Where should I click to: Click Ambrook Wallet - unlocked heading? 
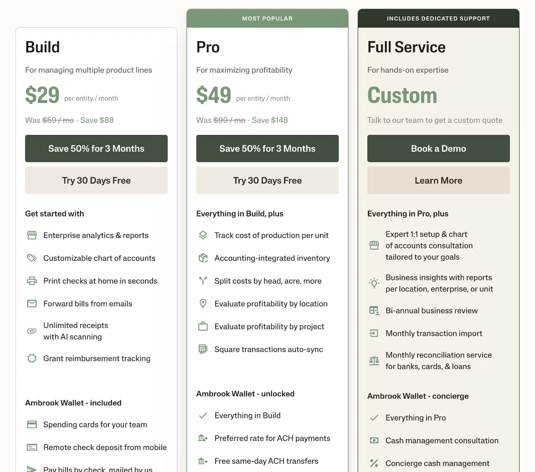(245, 394)
